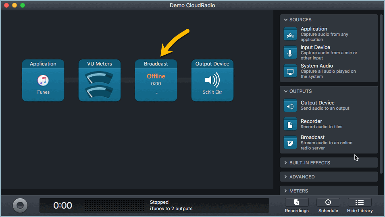Select the Broadcast block header
Image resolution: width=385 pixels, height=217 pixels.
click(x=156, y=64)
